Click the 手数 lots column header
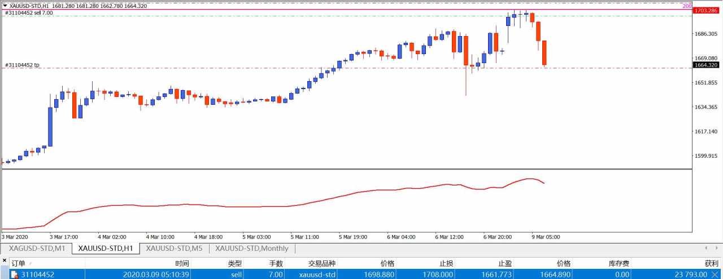Image resolution: width=723 pixels, height=279 pixels. [x=276, y=263]
